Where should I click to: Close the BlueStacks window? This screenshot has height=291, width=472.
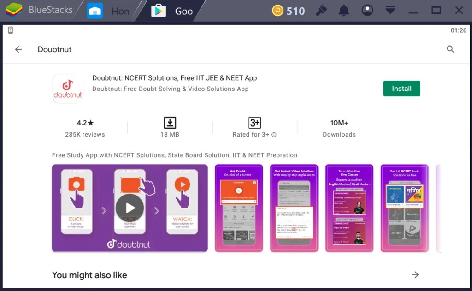click(459, 11)
